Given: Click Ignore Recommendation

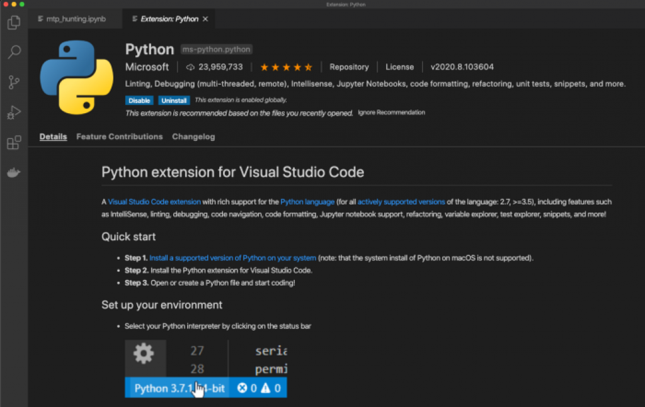Looking at the screenshot, I should [x=391, y=113].
